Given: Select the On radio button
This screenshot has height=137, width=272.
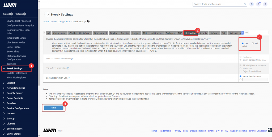Looking at the screenshot, I should pos(243,43).
